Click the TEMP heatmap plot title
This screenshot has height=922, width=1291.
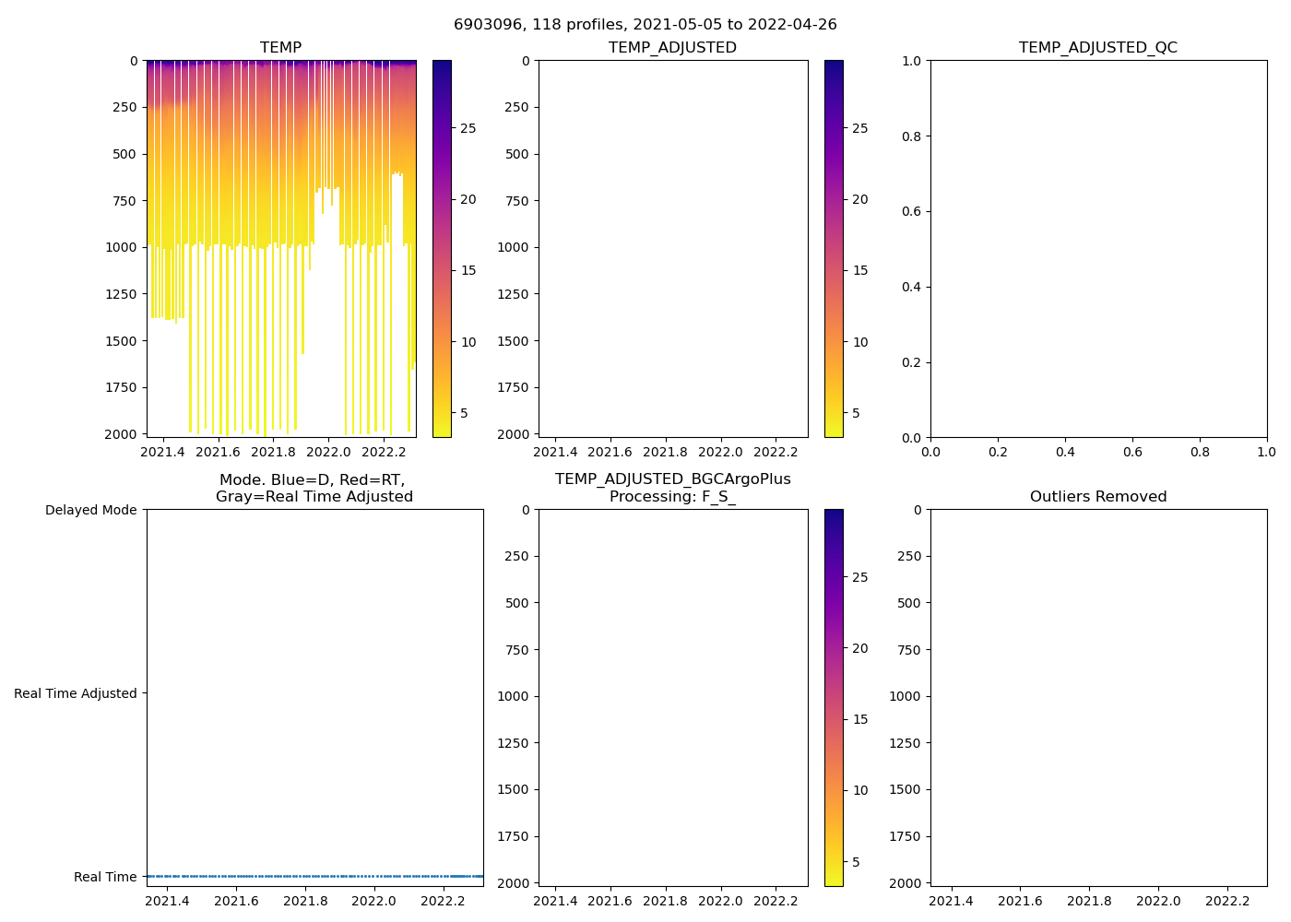[280, 48]
